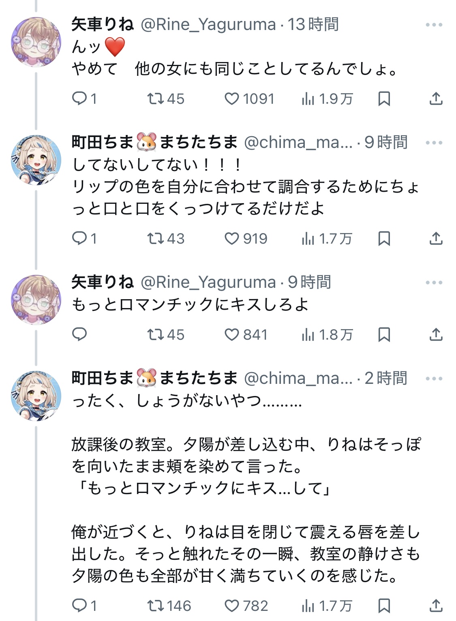Open more options for the 2時間 tweet
Screen dimensions: 456x621
[434, 379]
